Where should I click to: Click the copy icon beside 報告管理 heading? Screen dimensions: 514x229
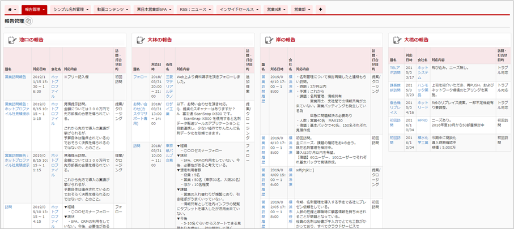(x=29, y=21)
